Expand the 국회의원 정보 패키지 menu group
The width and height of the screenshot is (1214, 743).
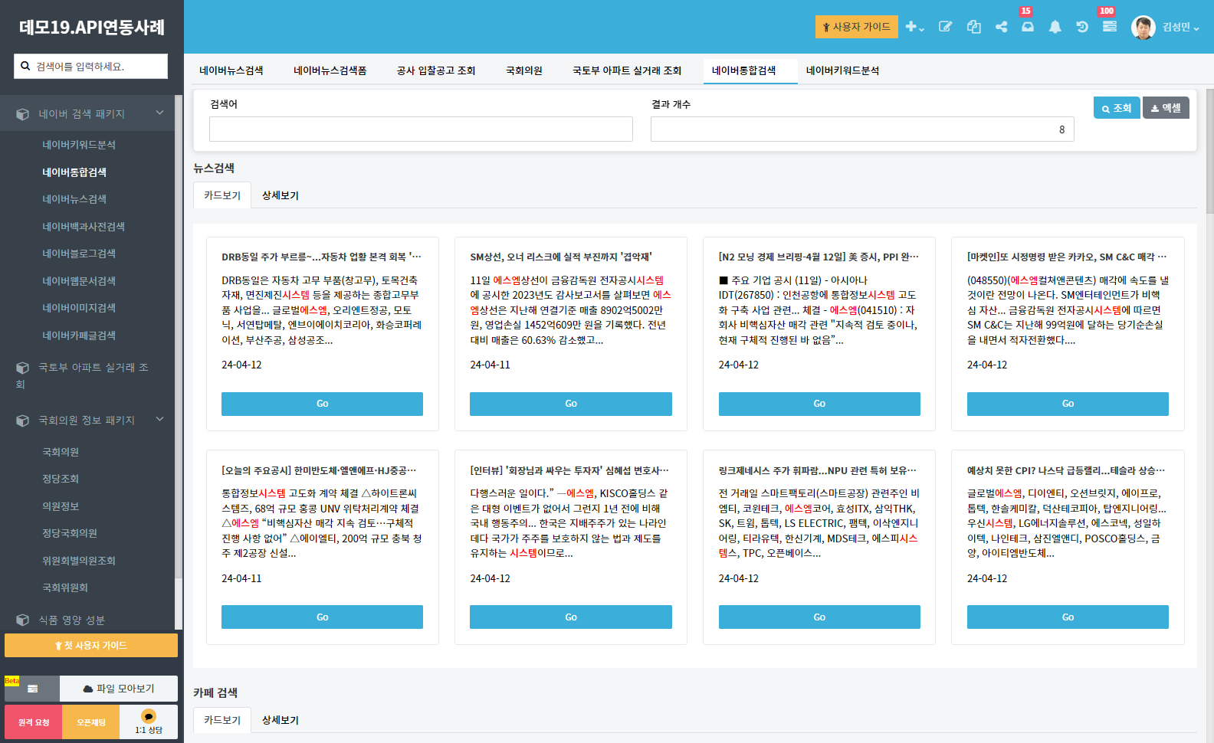pyautogui.click(x=159, y=420)
